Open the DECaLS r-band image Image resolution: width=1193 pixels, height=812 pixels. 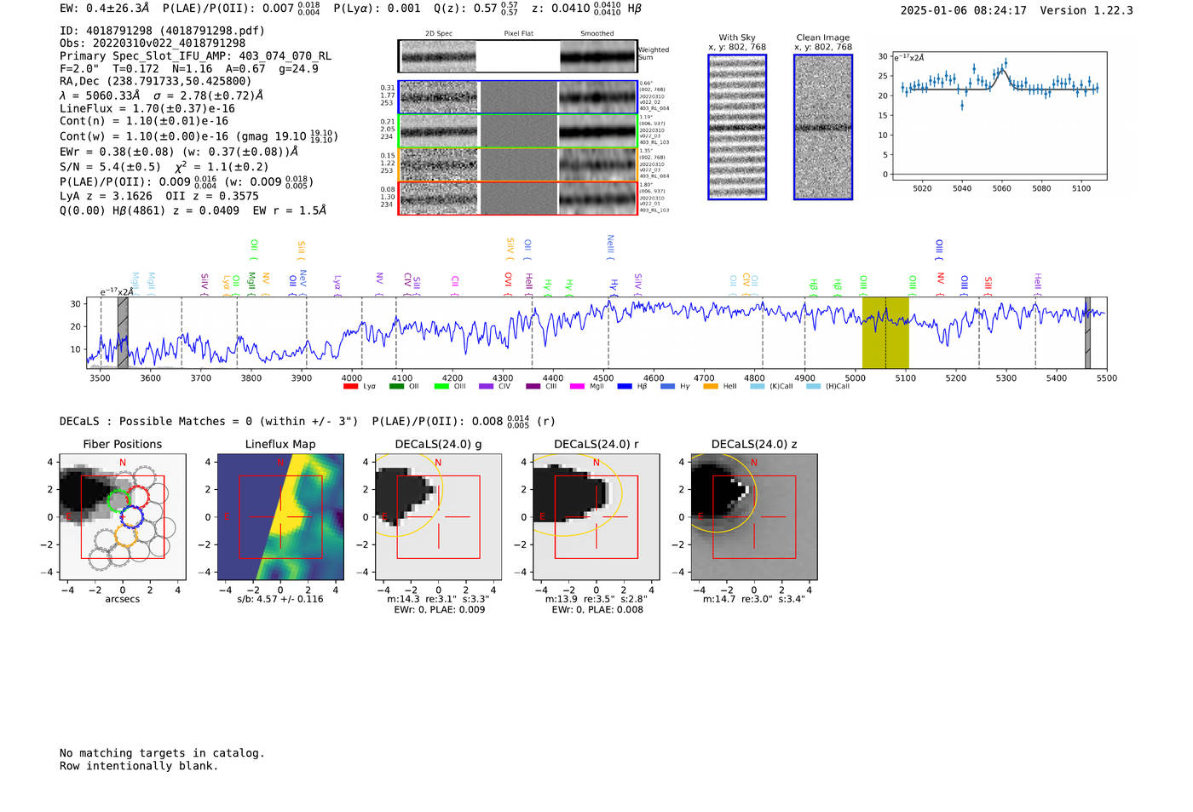pyautogui.click(x=596, y=516)
